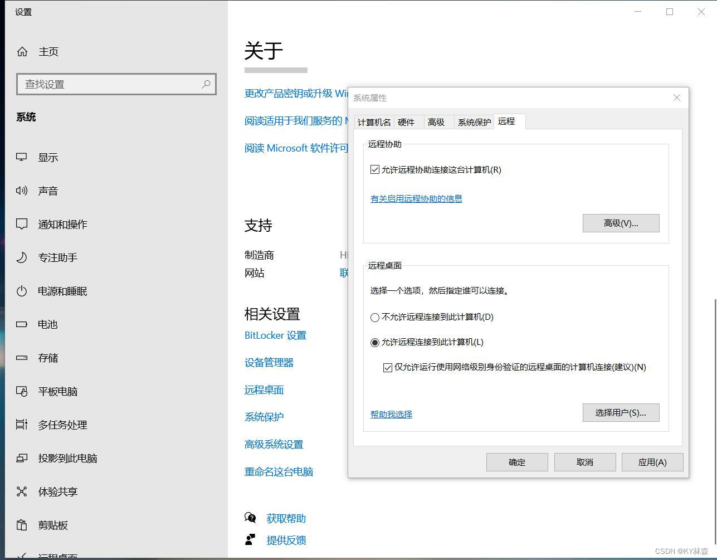The image size is (717, 560).
Task: Click the 获取帮助 link text
Action: click(286, 518)
